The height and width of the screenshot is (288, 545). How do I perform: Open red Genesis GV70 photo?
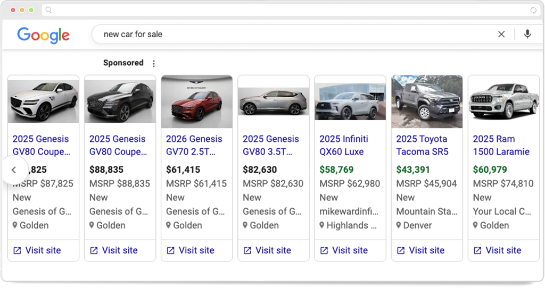pyautogui.click(x=197, y=101)
